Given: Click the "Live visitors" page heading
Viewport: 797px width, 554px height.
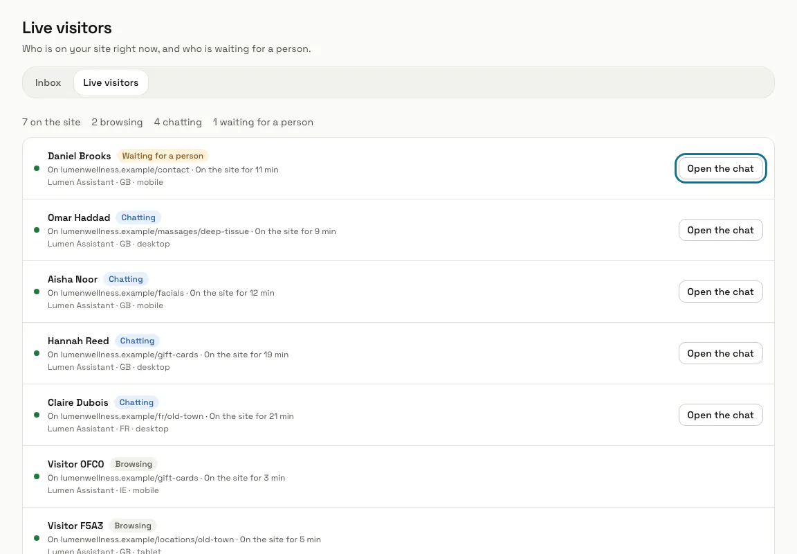Looking at the screenshot, I should click(x=67, y=28).
